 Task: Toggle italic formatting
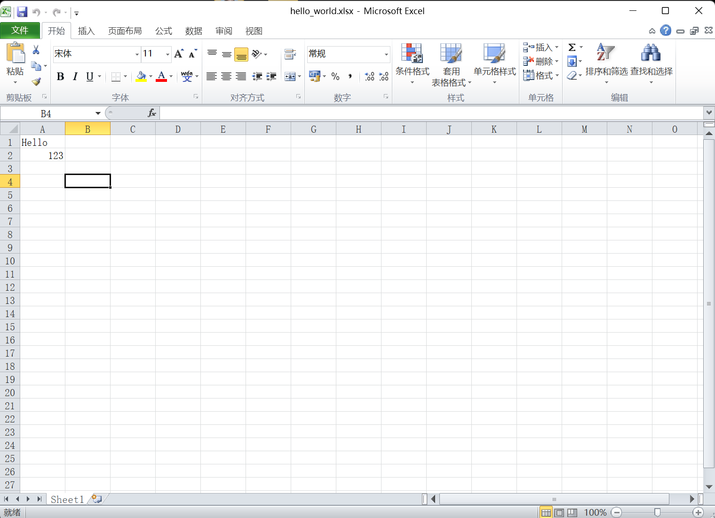pos(75,76)
